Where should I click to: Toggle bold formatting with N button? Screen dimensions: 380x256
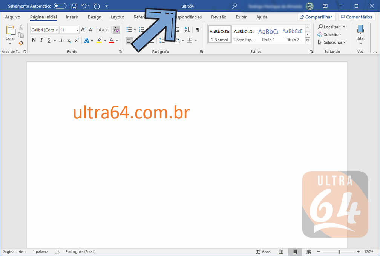(x=34, y=41)
